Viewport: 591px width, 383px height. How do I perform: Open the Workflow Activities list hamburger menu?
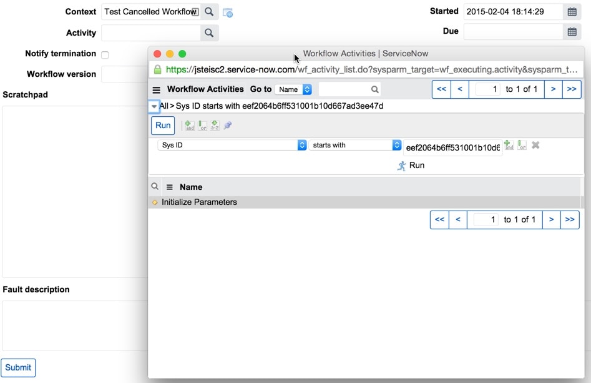click(x=155, y=89)
